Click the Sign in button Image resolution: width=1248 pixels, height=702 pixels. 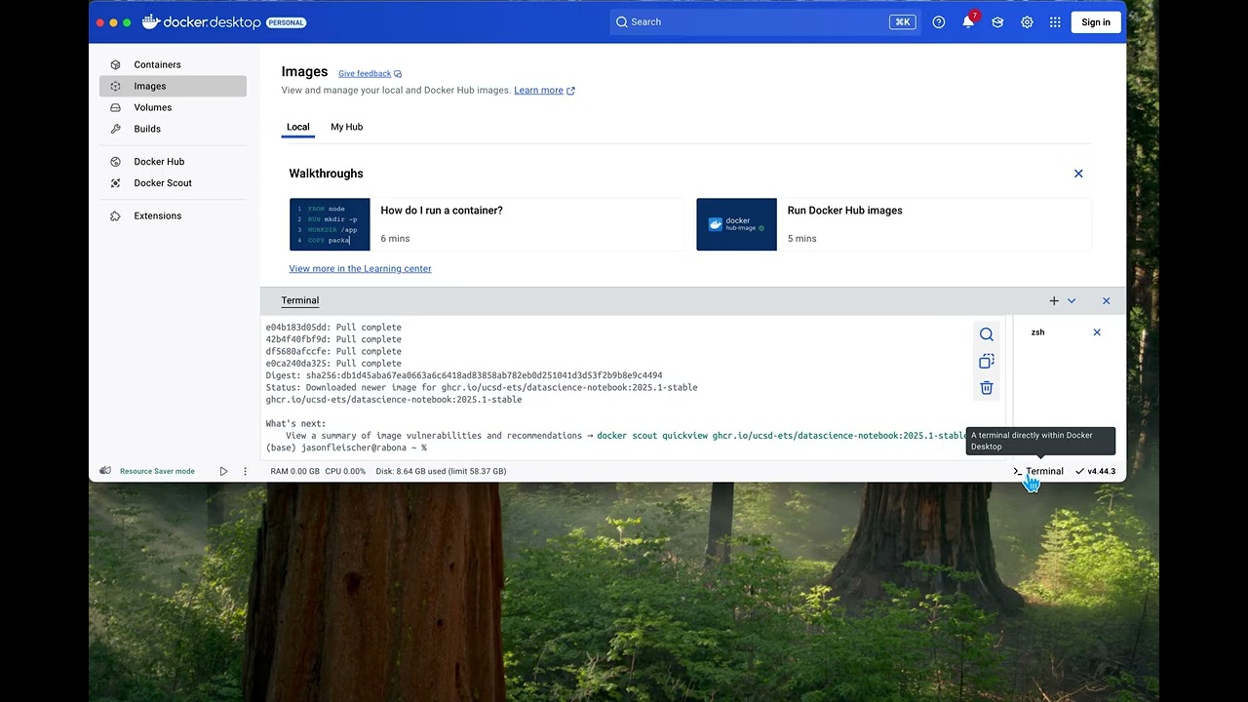[x=1096, y=22]
